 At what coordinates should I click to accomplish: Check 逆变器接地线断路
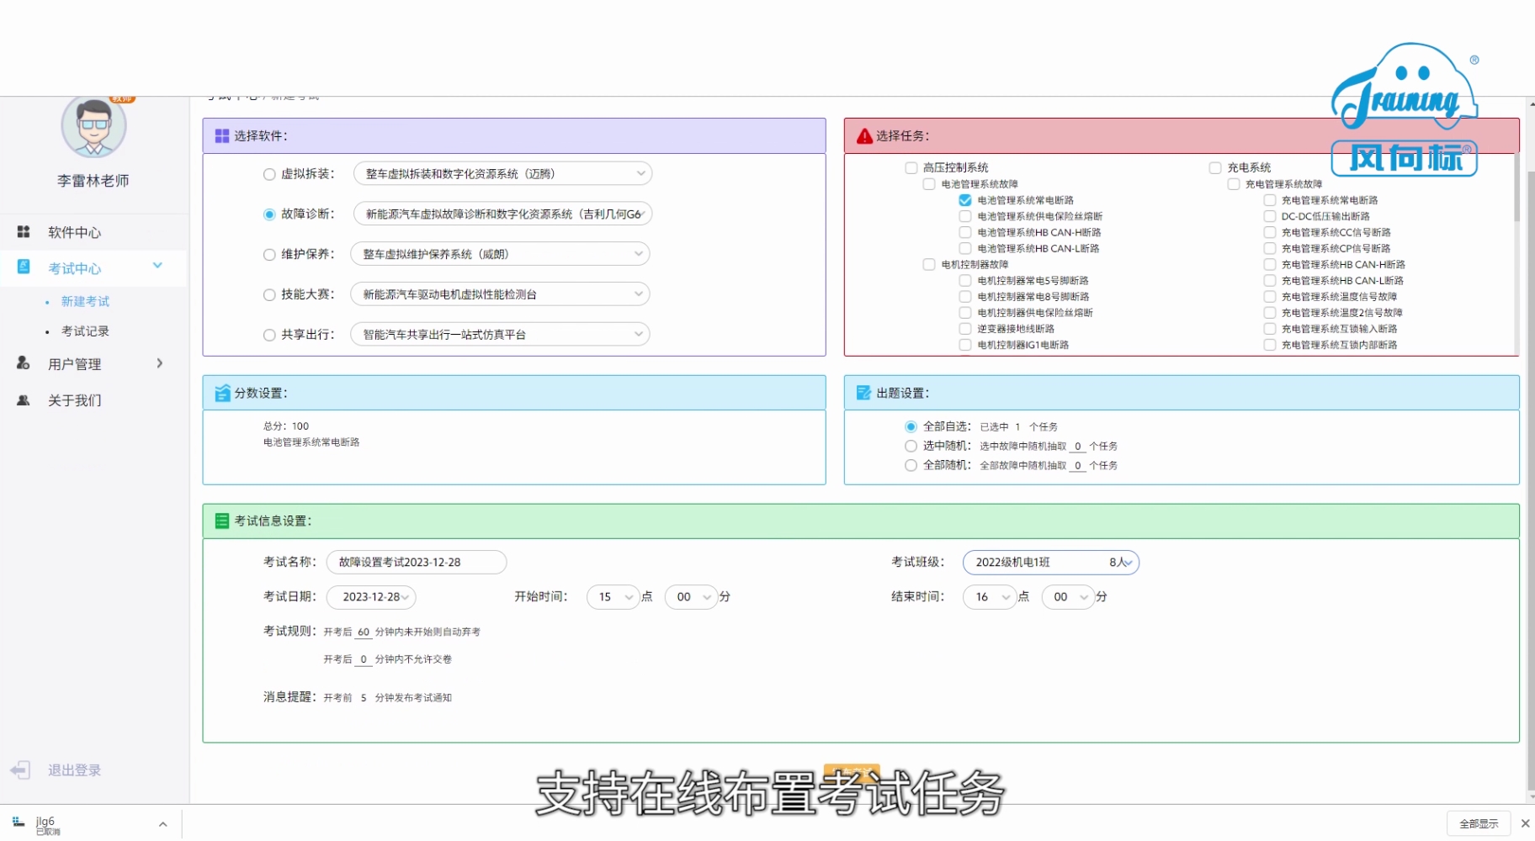tap(965, 329)
